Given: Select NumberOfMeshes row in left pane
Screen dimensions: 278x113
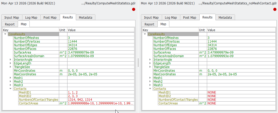Looking at the screenshot, I should click(x=73, y=38).
